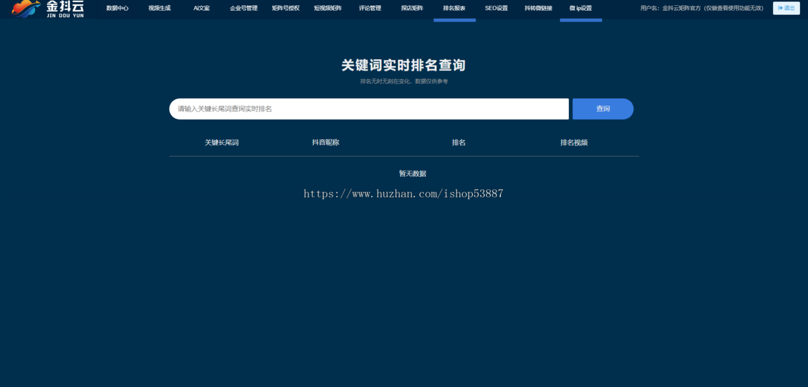Viewport: 808px width, 387px height.
Task: Select 企业号管理 from the top navigation
Action: (244, 8)
